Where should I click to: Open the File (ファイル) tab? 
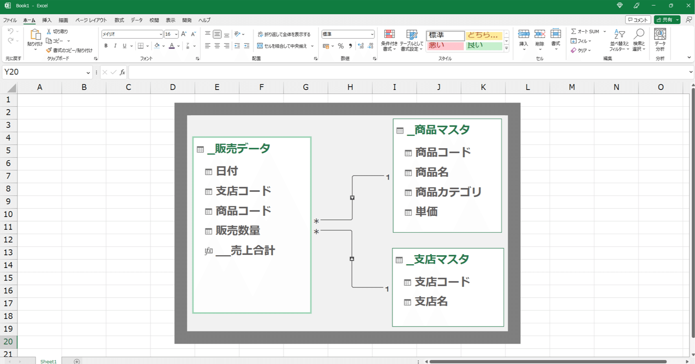(x=10, y=20)
